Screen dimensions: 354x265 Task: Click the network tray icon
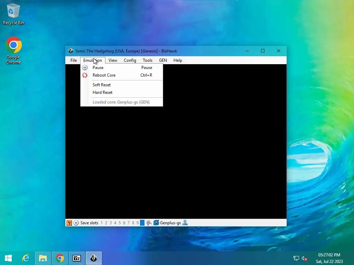coord(296,258)
